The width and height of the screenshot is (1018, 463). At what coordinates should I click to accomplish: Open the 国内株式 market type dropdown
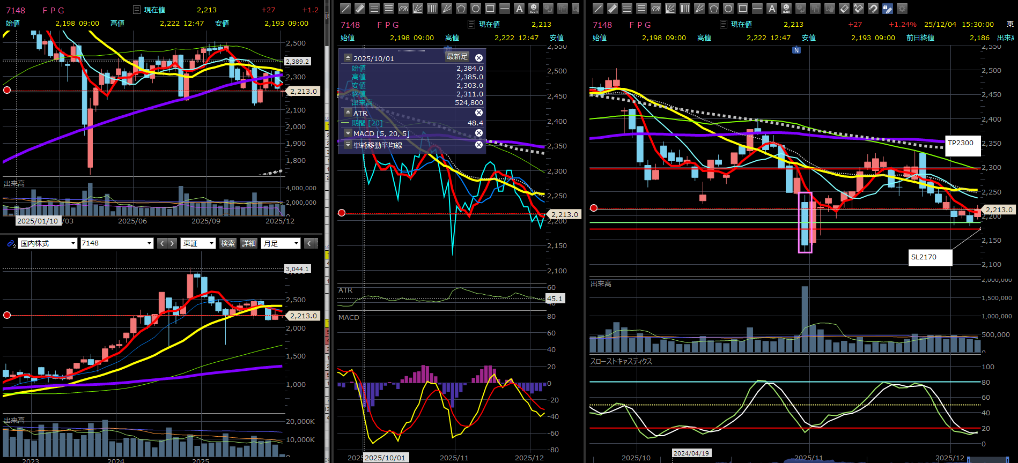[x=48, y=243]
